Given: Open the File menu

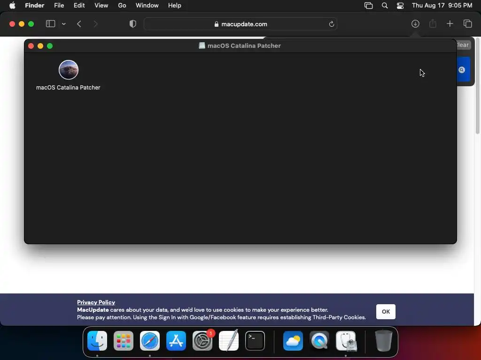Looking at the screenshot, I should coord(59,6).
